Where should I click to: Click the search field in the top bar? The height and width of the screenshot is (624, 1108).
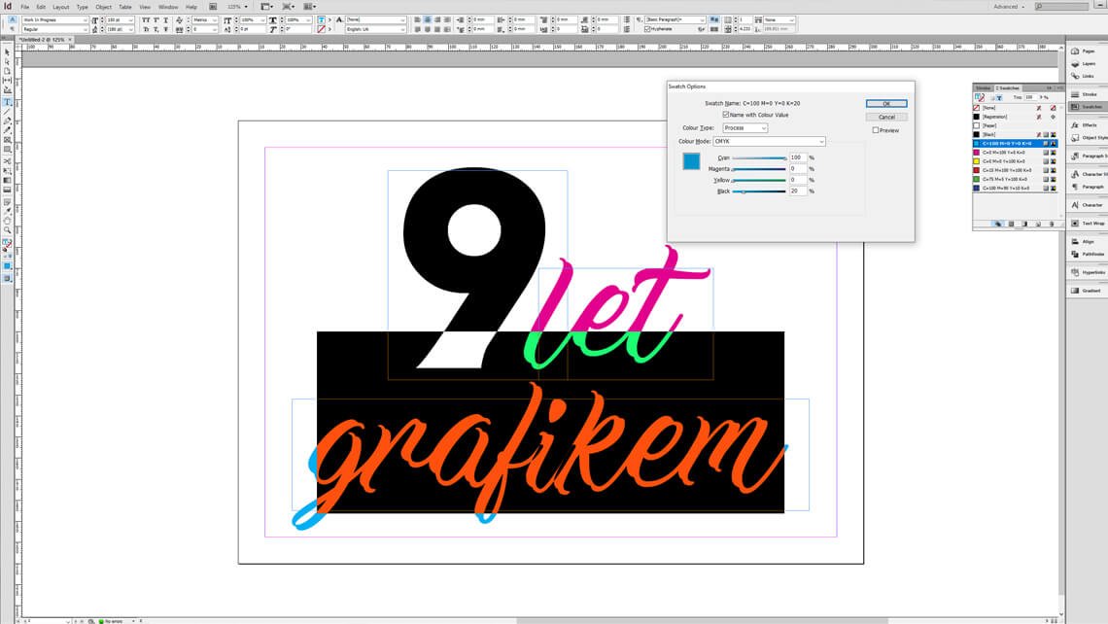tap(1061, 7)
